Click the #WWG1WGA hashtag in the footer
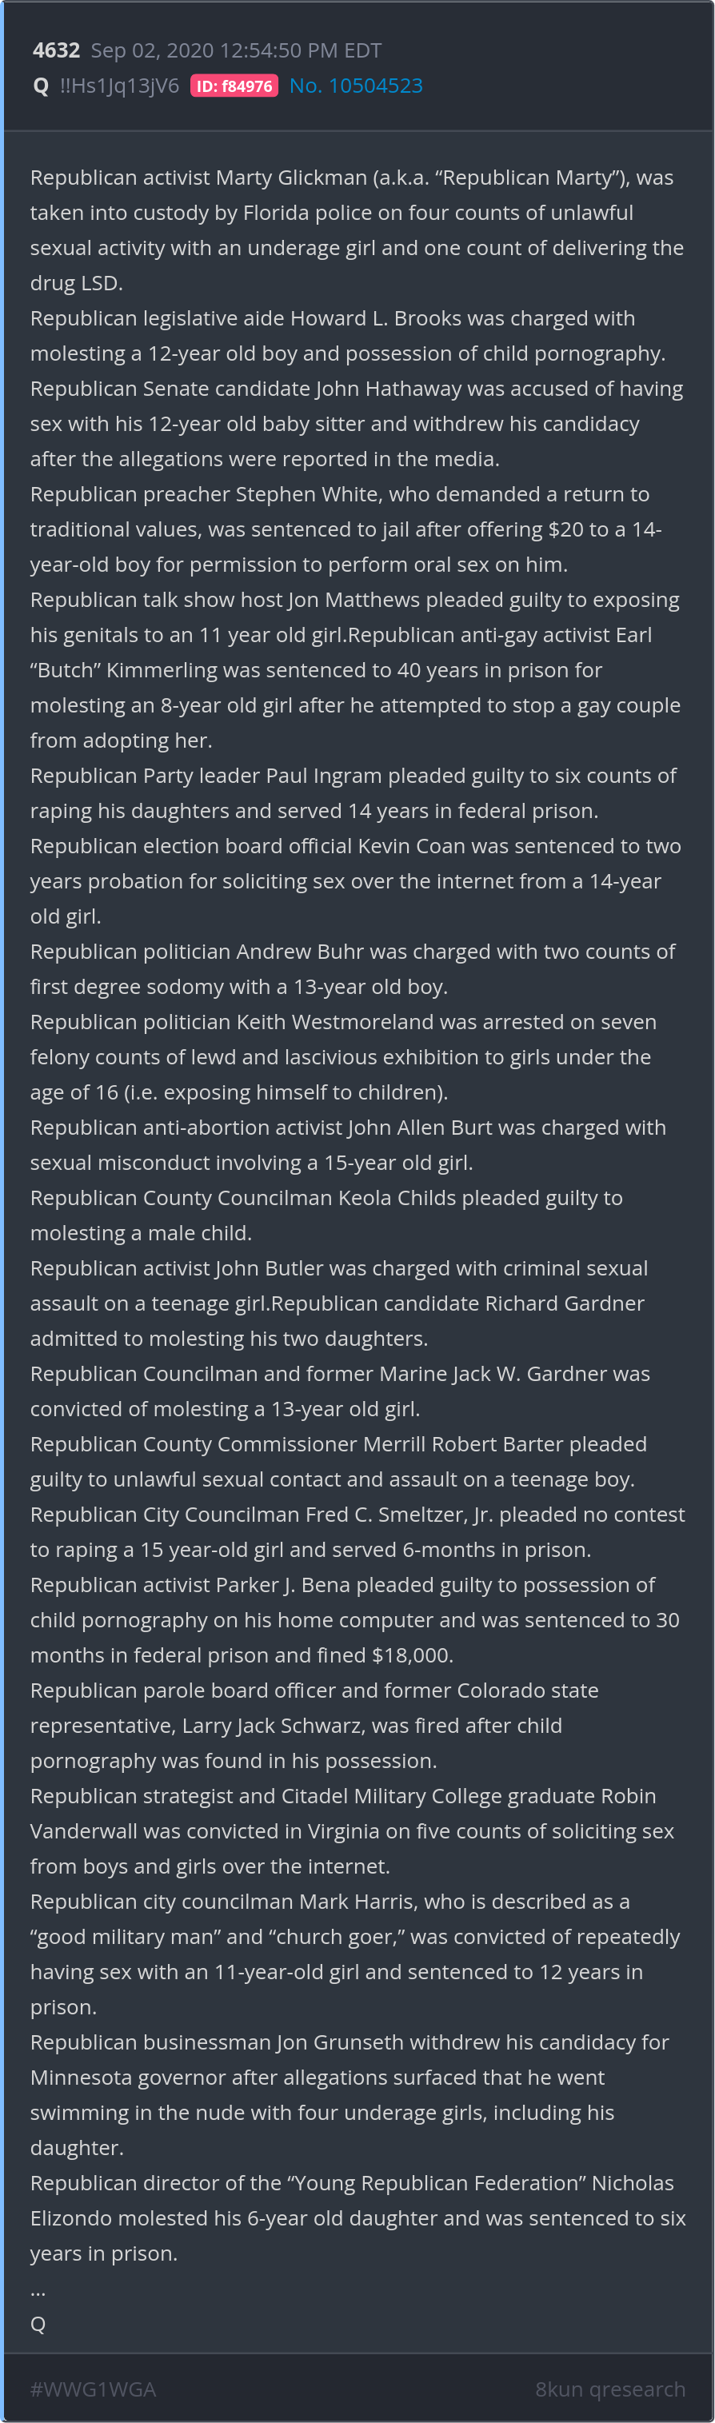This screenshot has height=2423, width=715. pos(93,2388)
